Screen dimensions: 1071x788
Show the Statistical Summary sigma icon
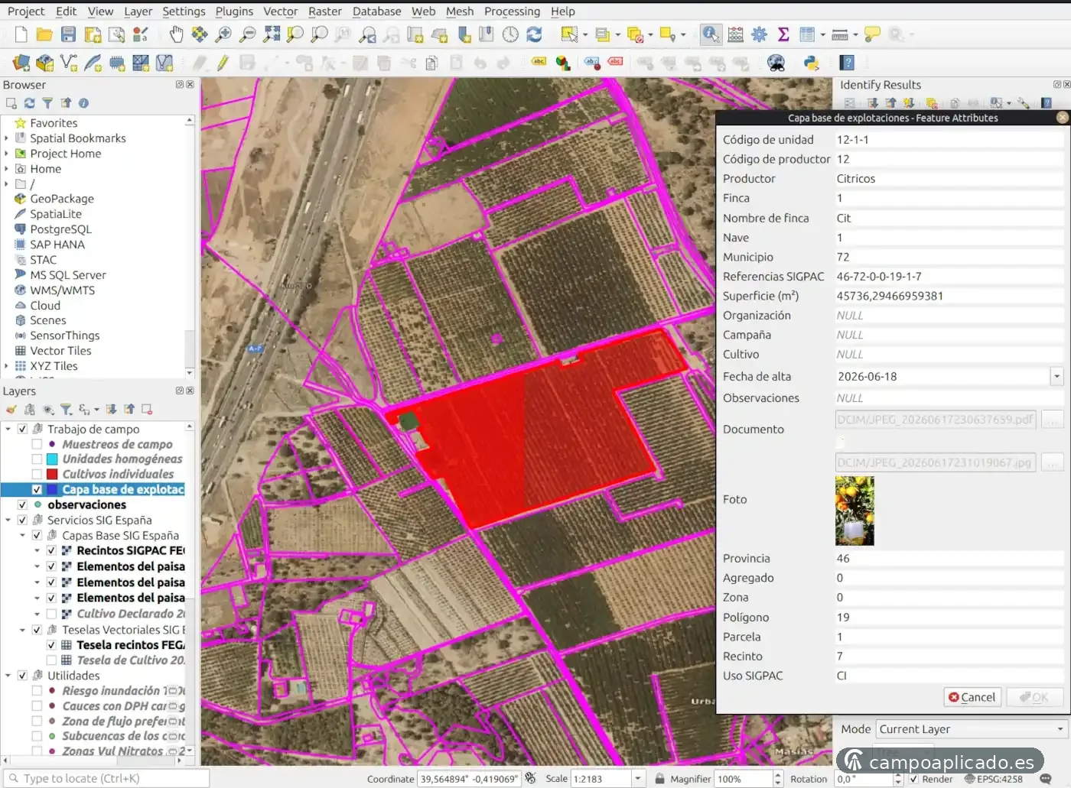coord(783,34)
